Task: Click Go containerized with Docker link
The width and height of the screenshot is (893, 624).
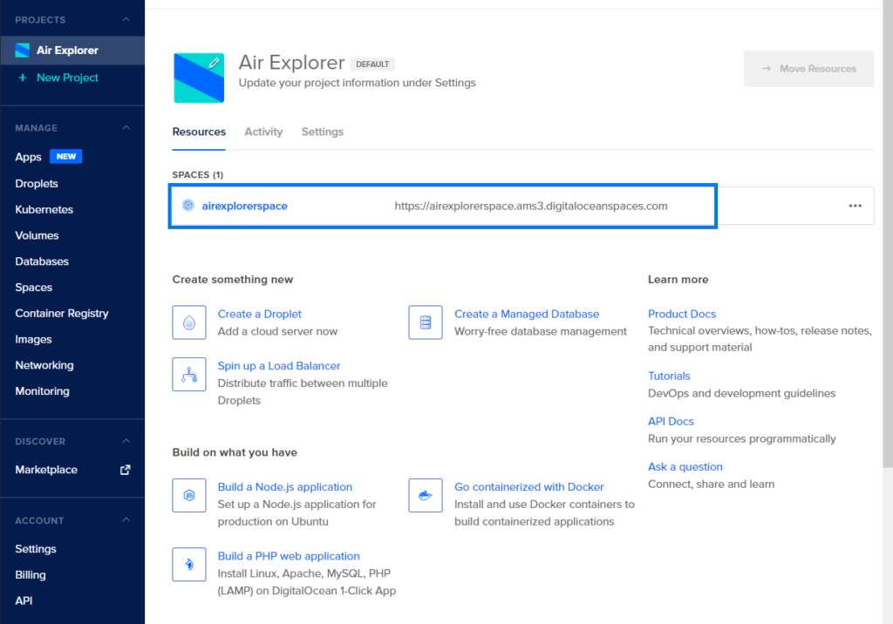Action: [528, 487]
